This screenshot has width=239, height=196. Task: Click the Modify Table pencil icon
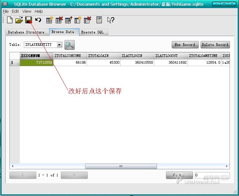69,20
